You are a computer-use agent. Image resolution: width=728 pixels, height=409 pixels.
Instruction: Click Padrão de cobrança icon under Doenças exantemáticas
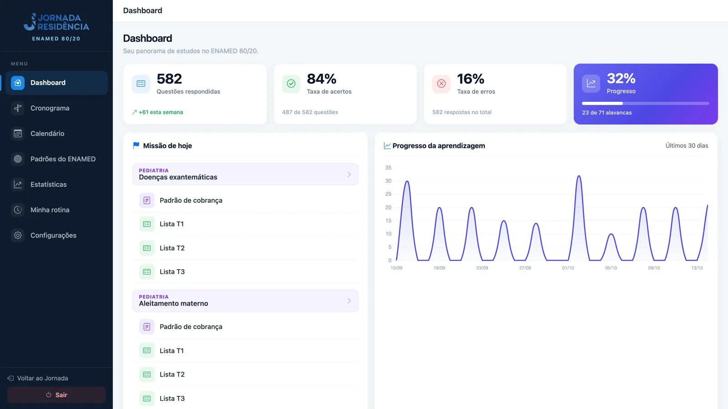pyautogui.click(x=147, y=200)
